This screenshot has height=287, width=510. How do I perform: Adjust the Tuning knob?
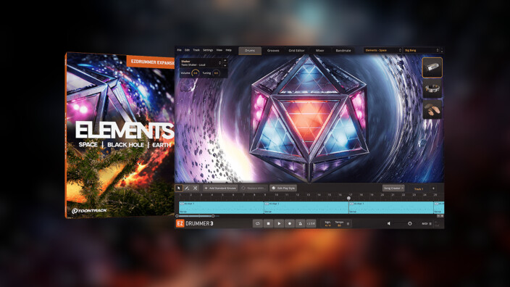[x=216, y=73]
